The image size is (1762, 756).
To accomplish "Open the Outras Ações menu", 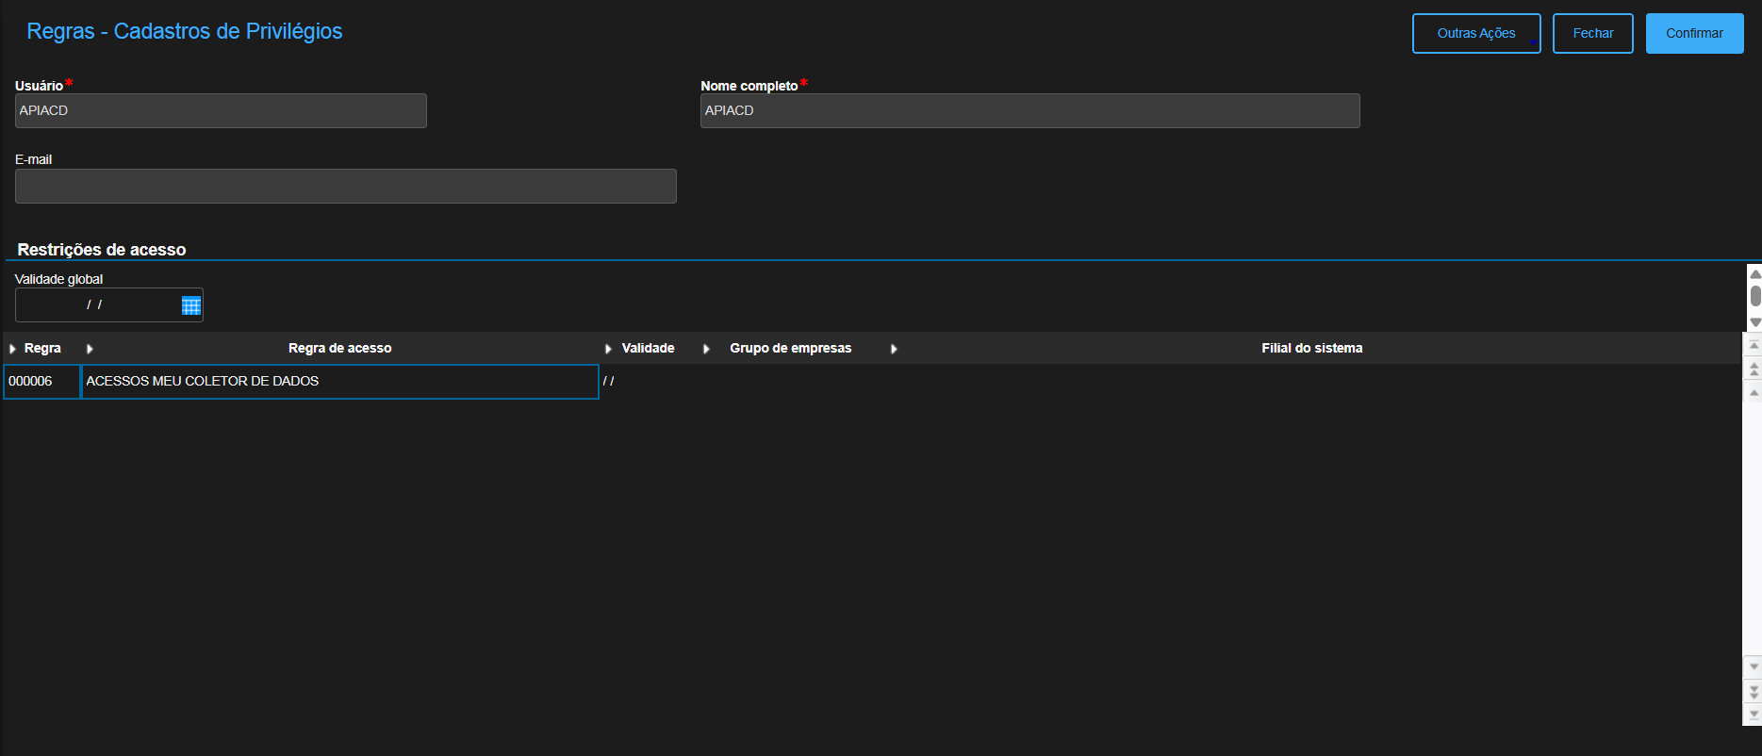I will tap(1475, 34).
